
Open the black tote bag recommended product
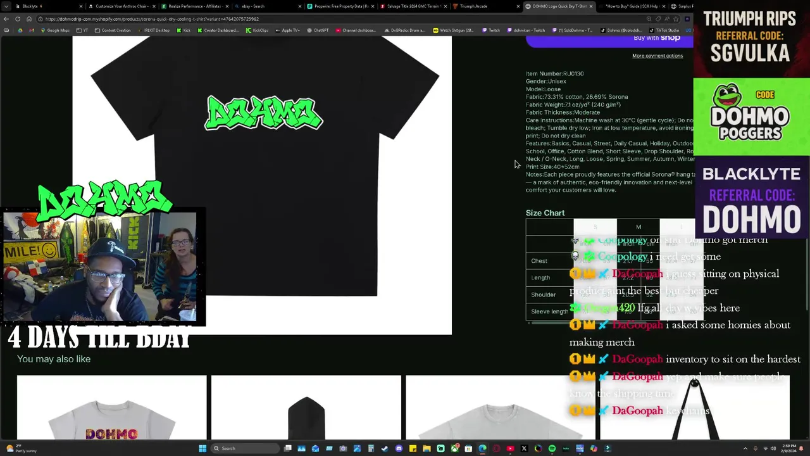pos(694,407)
